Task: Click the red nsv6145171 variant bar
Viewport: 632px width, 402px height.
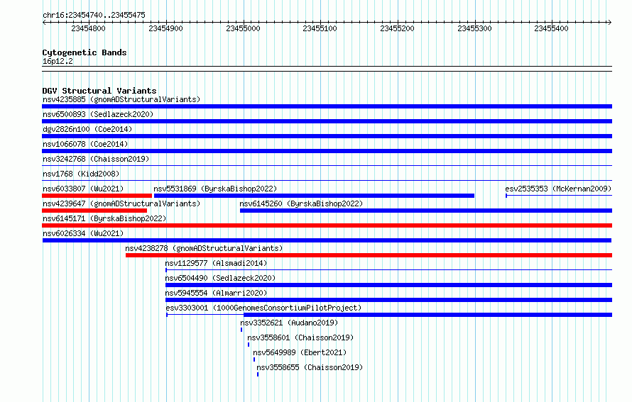Action: tap(327, 225)
